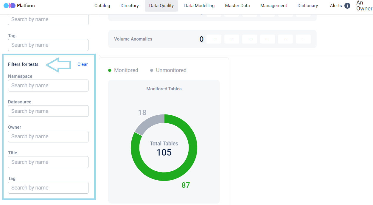This screenshot has width=373, height=205.
Task: Open the Data Modelling tab
Action: 199,6
